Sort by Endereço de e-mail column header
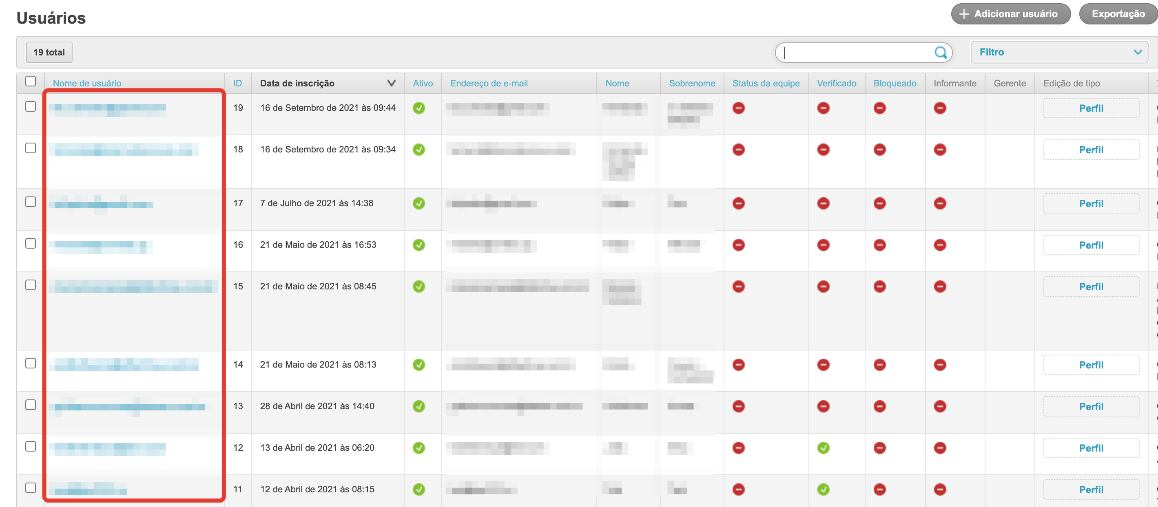The image size is (1158, 507). tap(489, 83)
